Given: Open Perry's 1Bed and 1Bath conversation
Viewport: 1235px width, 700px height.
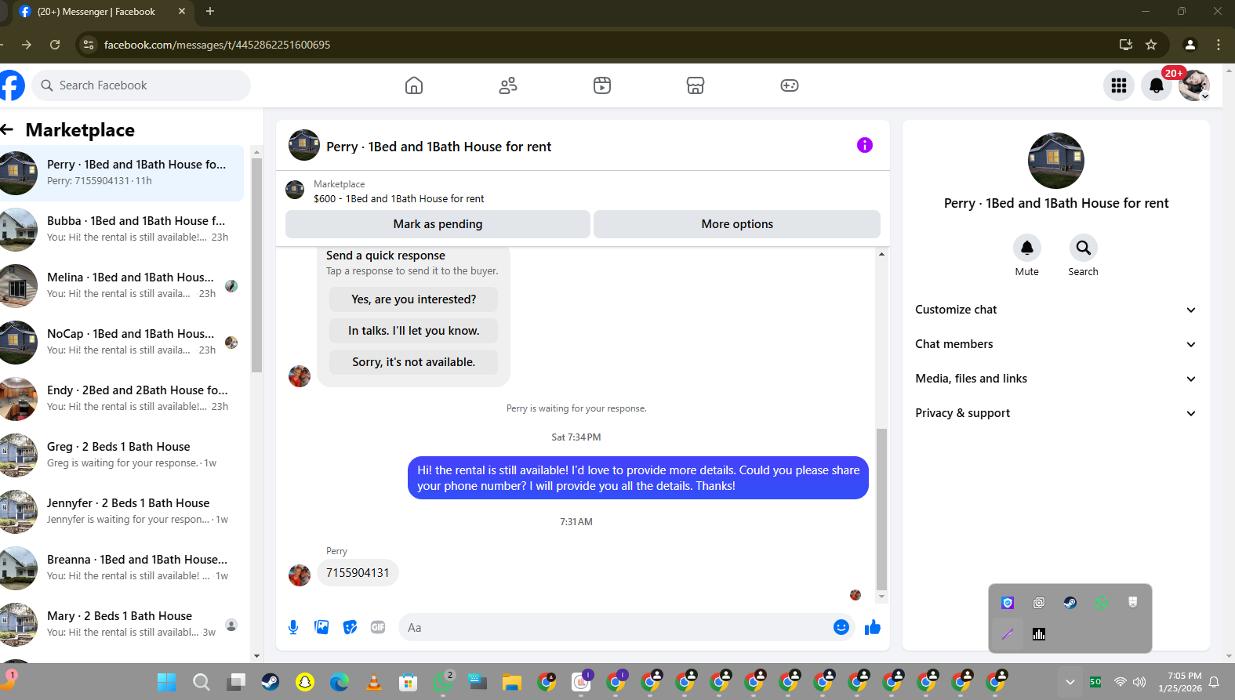Looking at the screenshot, I should 122,173.
